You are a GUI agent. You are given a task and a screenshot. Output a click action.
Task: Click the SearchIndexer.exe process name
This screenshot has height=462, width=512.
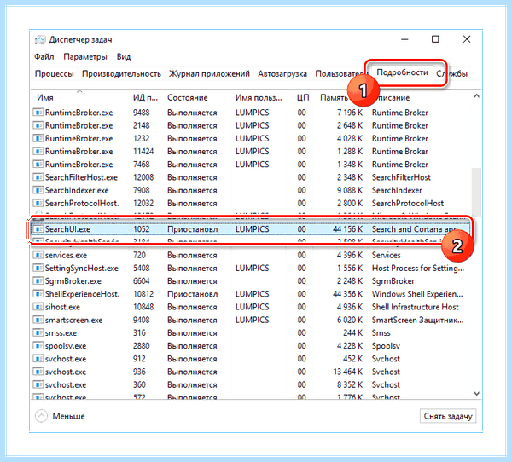tap(77, 190)
